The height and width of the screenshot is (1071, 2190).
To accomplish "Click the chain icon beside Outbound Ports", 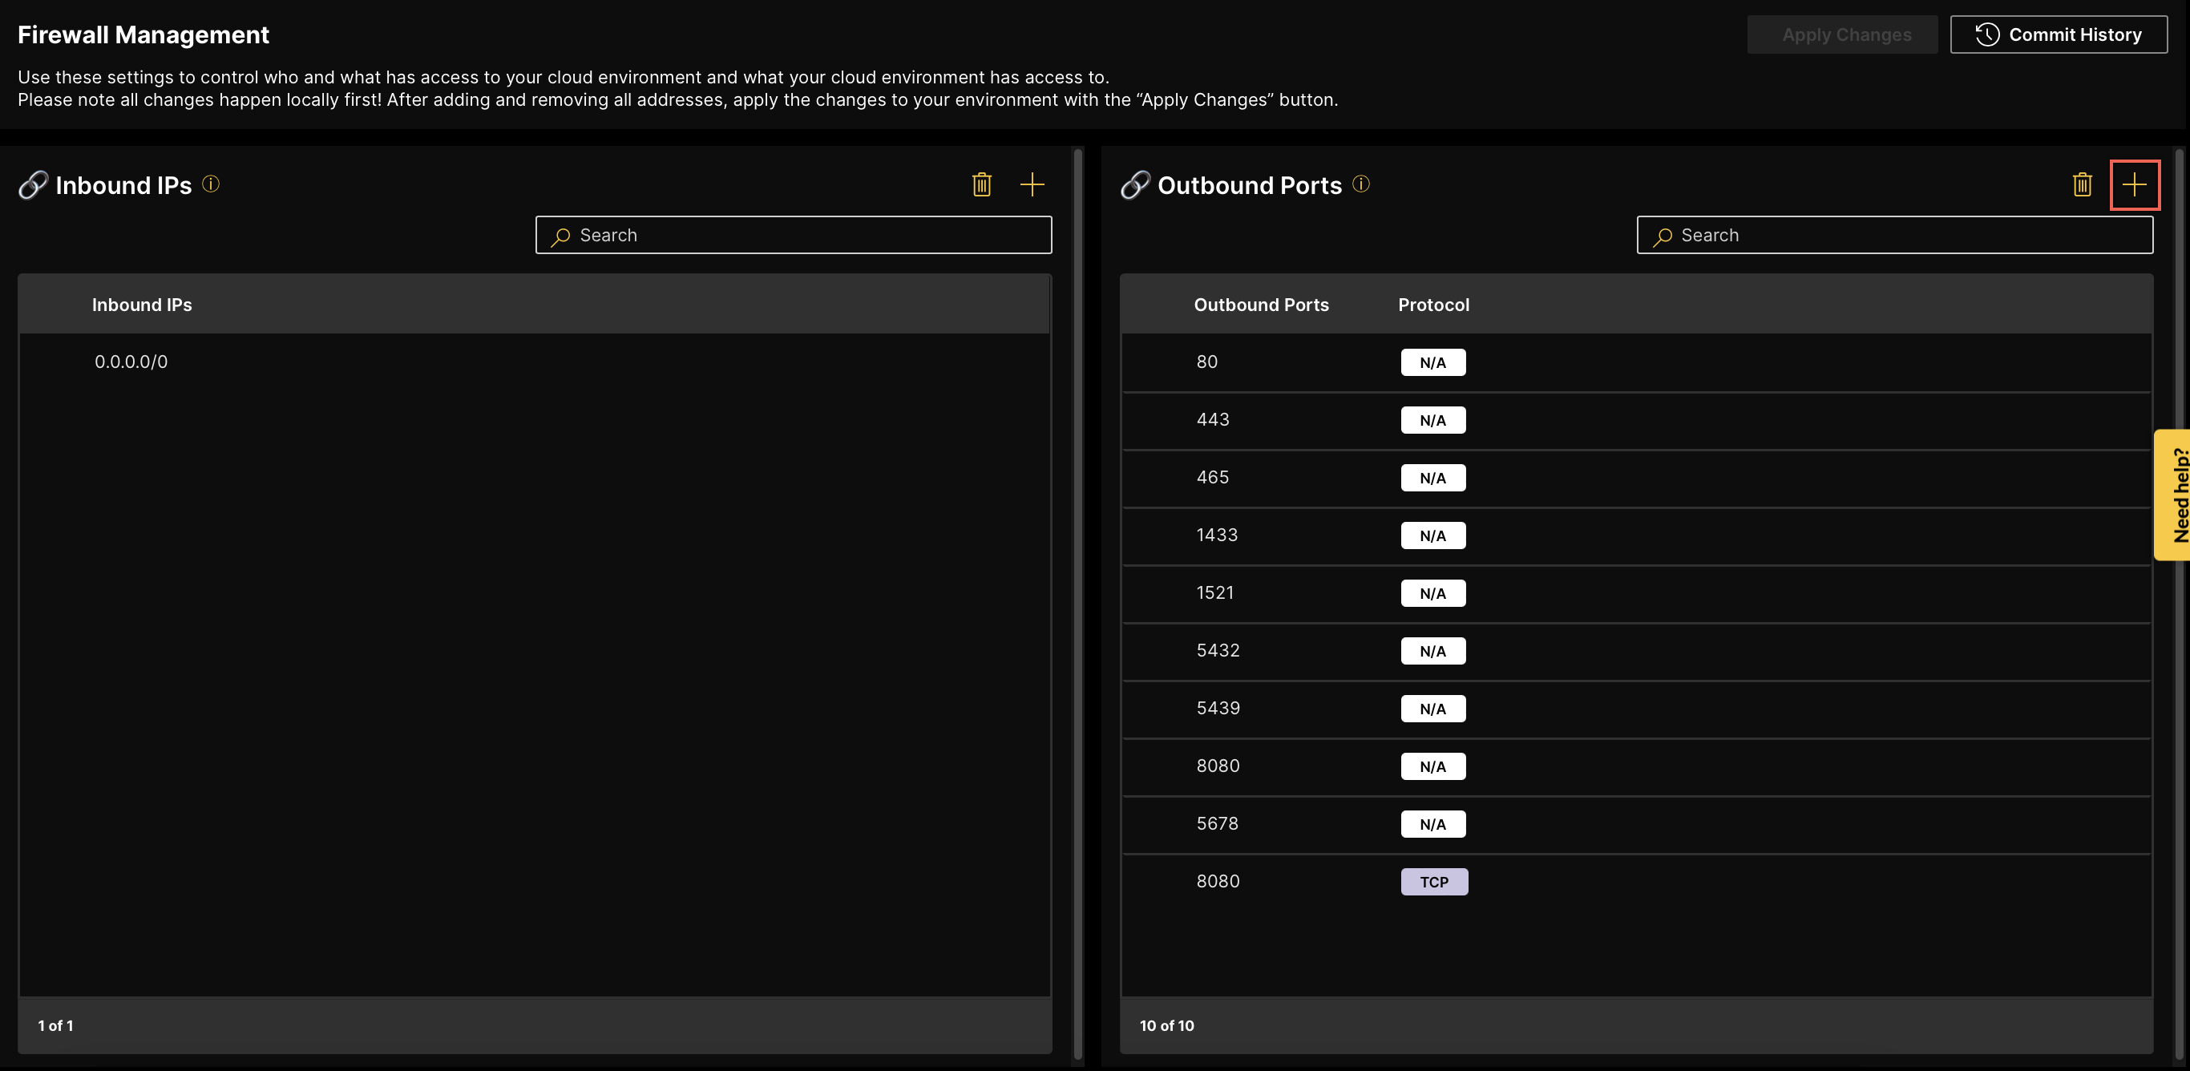I will click(1134, 184).
